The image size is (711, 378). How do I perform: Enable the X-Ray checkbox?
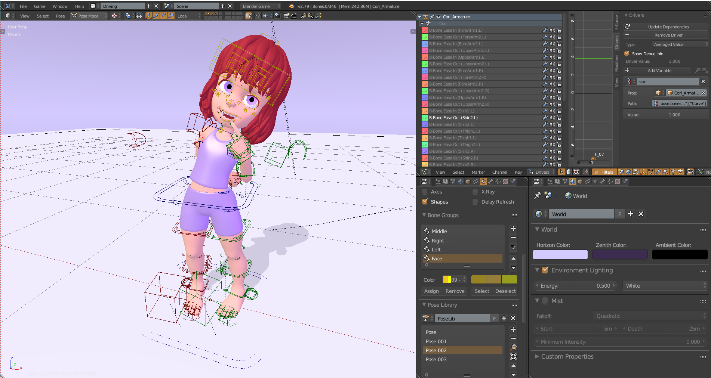point(475,192)
